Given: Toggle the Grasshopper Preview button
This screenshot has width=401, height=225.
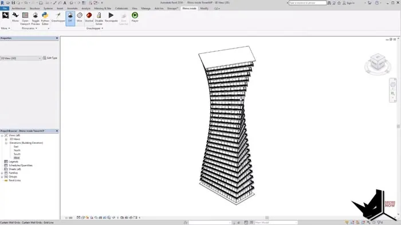Looking at the screenshot, I should tap(36, 18).
